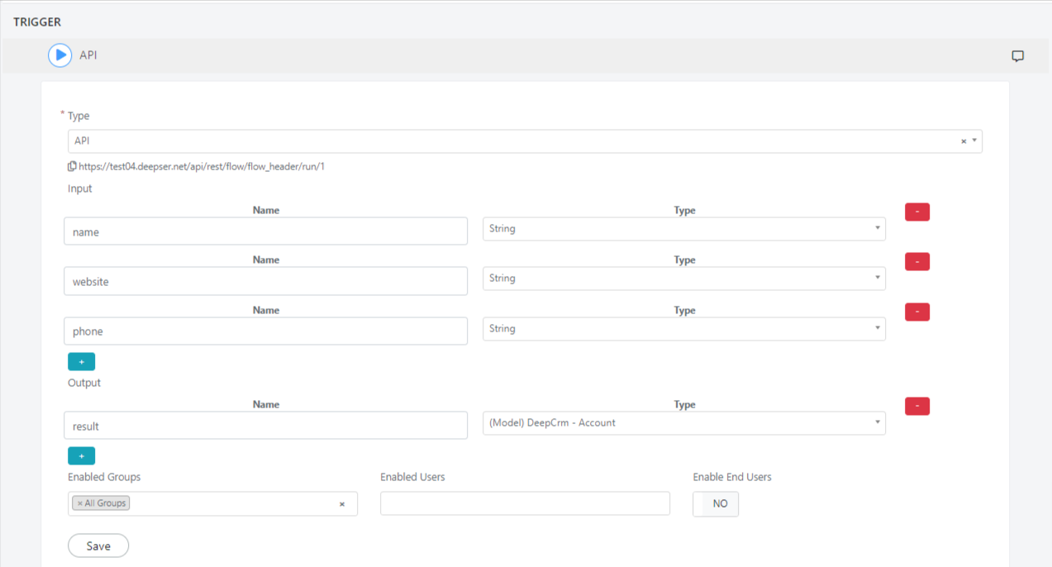Expand the Type dropdown for the phone input
Viewport: 1052px width, 567px height.
(684, 329)
